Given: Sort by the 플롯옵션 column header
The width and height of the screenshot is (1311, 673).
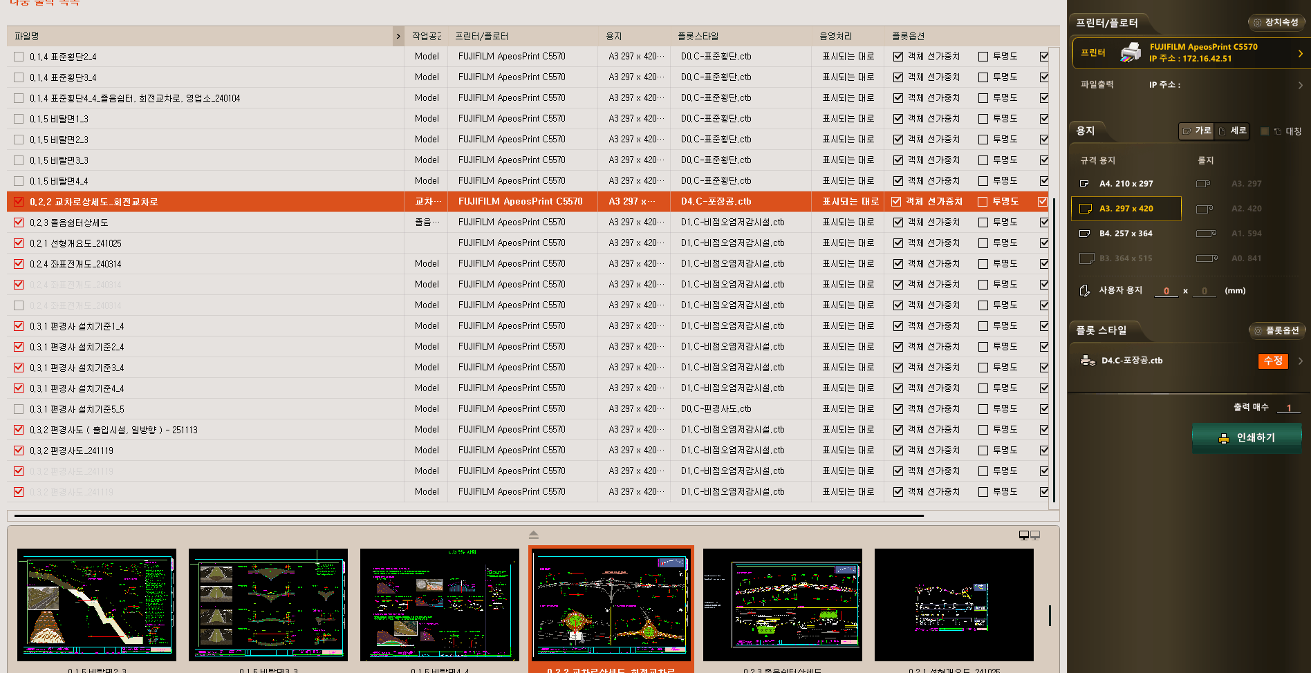Looking at the screenshot, I should (x=908, y=36).
